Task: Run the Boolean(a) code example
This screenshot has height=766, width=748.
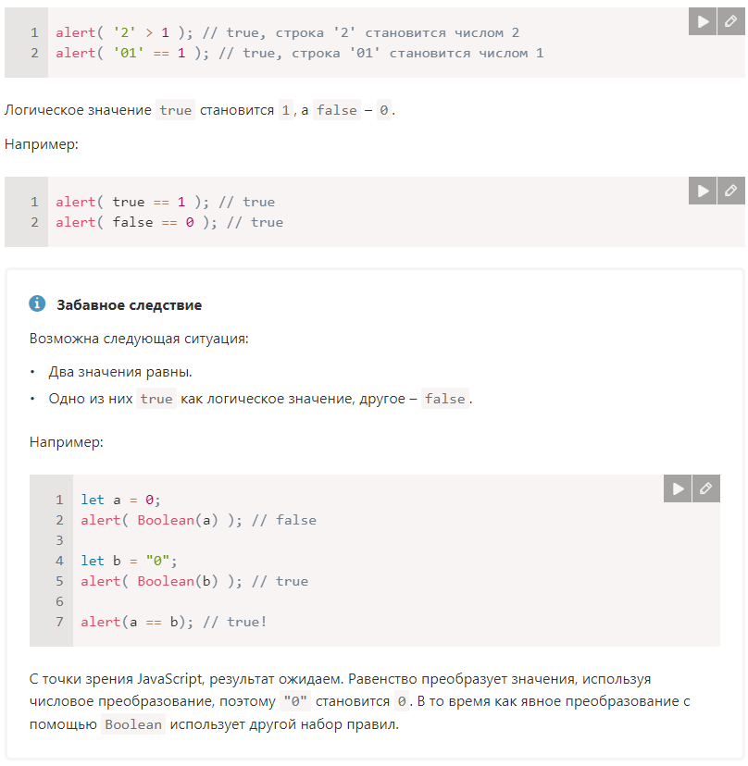Action: point(678,488)
